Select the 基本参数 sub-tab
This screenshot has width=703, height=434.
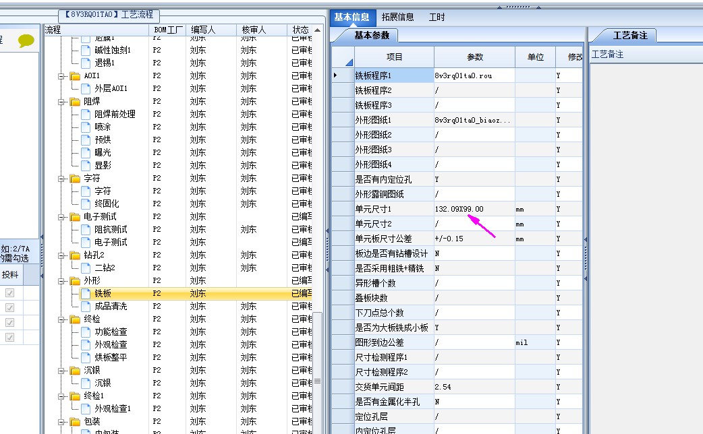372,35
